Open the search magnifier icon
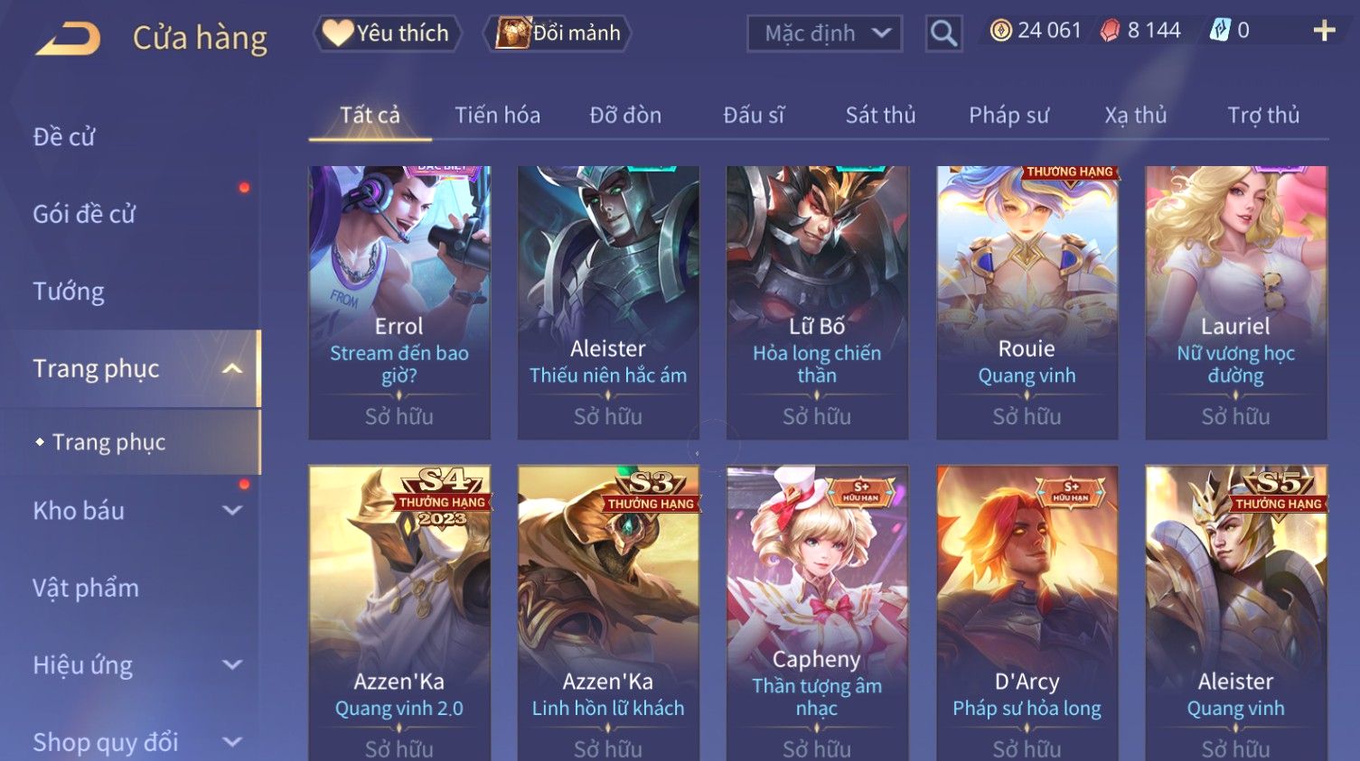1360x761 pixels. click(x=943, y=33)
